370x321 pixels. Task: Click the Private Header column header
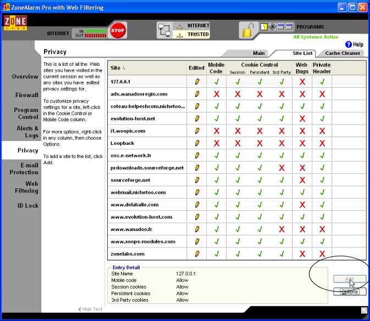tap(322, 68)
